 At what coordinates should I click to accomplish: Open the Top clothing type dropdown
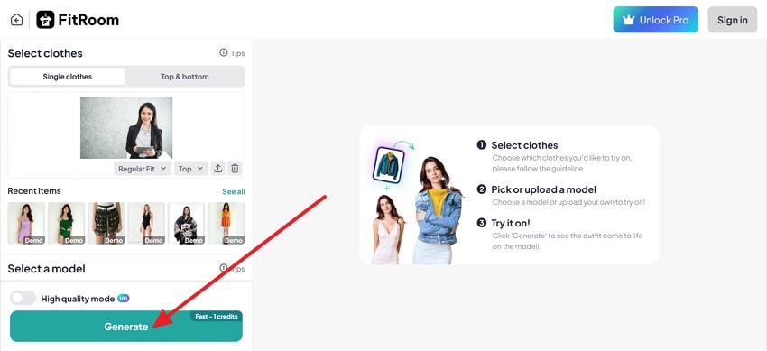(190, 169)
